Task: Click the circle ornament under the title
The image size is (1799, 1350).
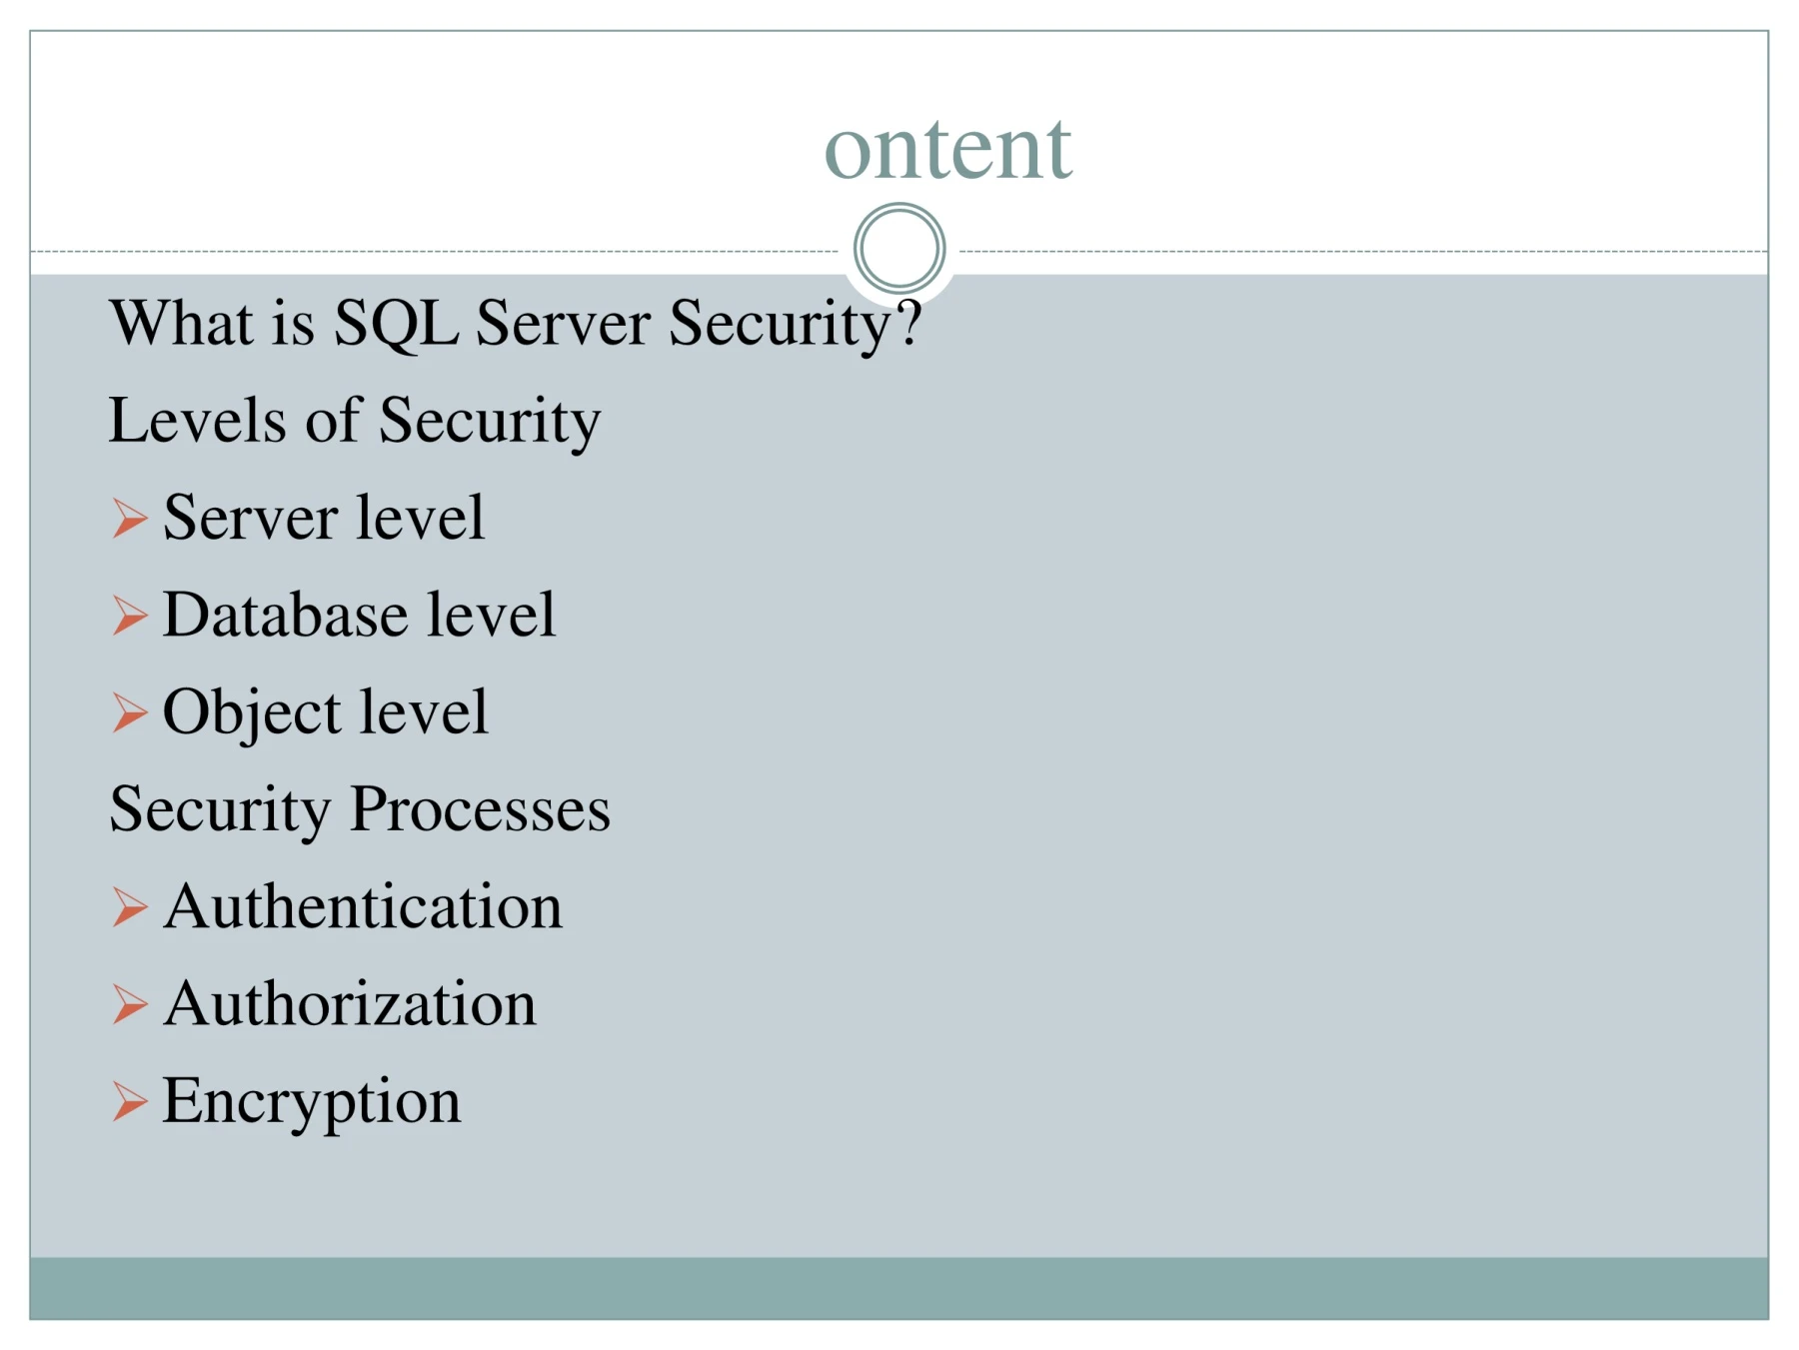Action: (899, 249)
